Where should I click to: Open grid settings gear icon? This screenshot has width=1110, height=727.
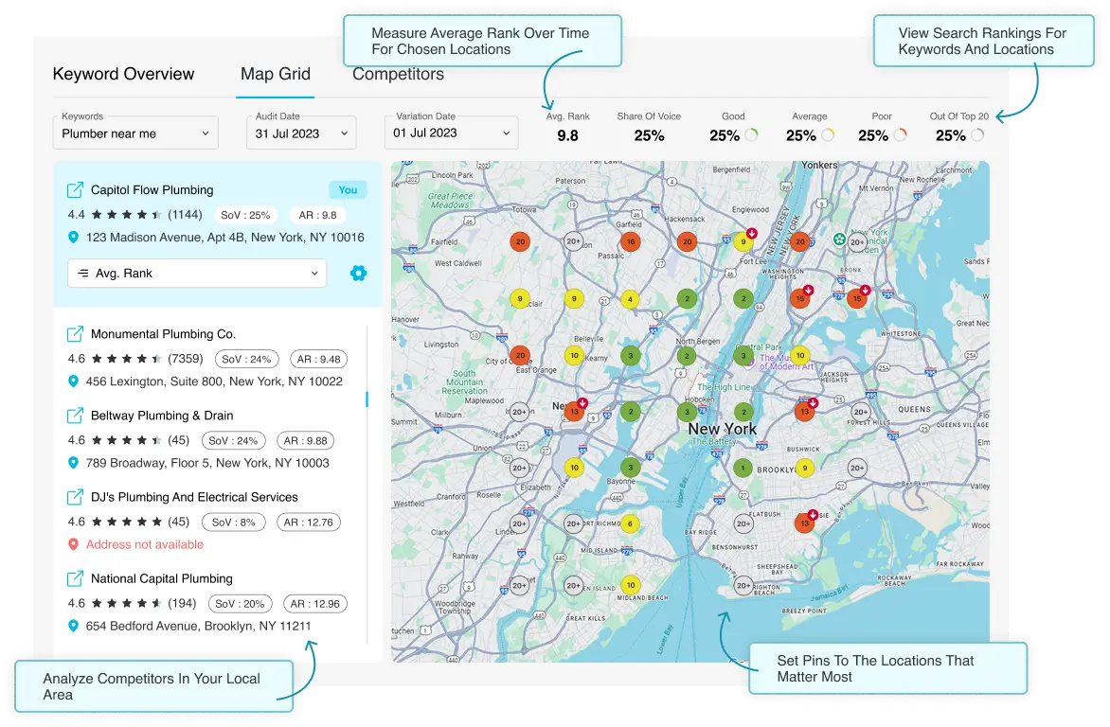tap(358, 274)
